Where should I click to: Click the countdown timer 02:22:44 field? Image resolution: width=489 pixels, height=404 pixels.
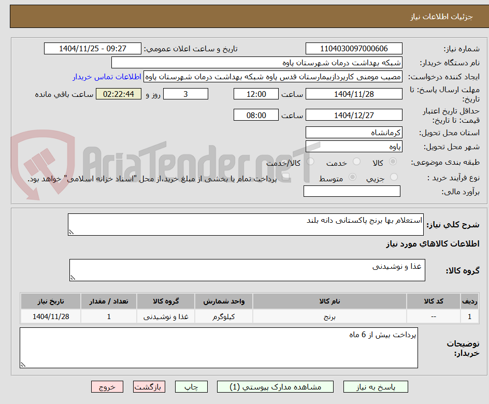point(119,94)
